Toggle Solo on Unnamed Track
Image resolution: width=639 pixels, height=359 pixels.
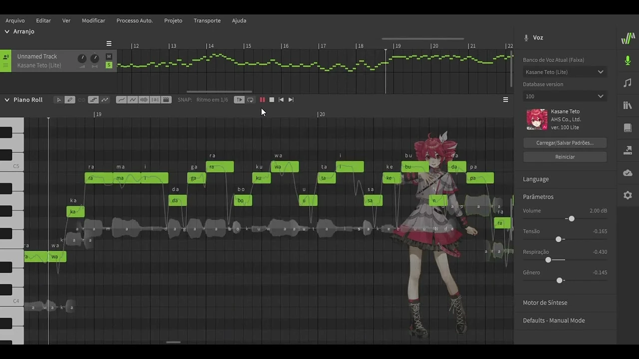(x=109, y=65)
